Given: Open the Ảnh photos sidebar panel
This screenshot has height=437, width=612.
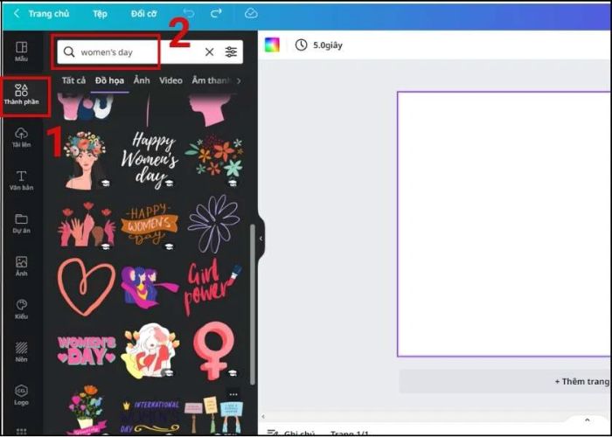Looking at the screenshot, I should [x=22, y=266].
